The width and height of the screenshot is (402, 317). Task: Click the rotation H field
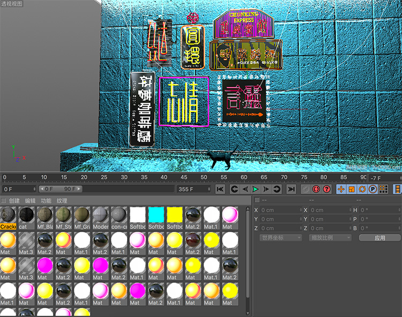coord(380,210)
